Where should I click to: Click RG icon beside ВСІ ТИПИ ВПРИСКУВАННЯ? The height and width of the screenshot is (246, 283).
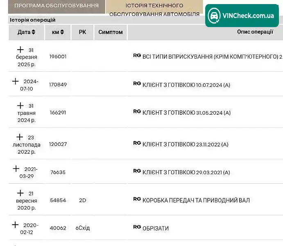tap(137, 55)
